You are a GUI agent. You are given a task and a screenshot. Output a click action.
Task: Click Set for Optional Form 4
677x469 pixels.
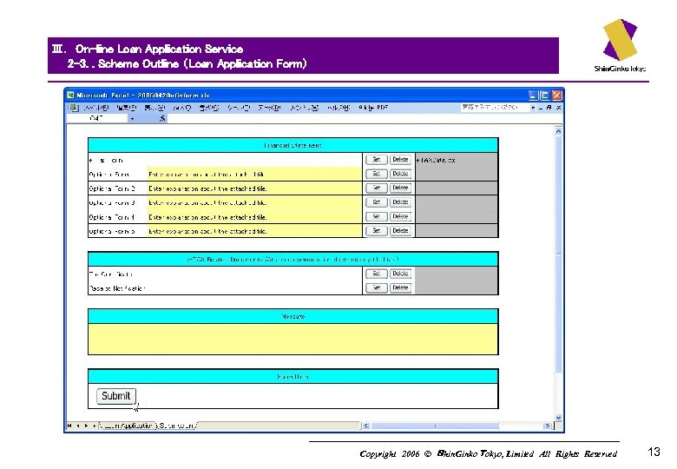(377, 217)
